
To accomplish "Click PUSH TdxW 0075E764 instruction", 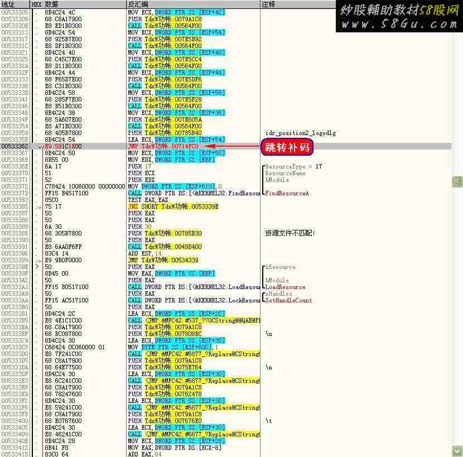I will coord(165,367).
